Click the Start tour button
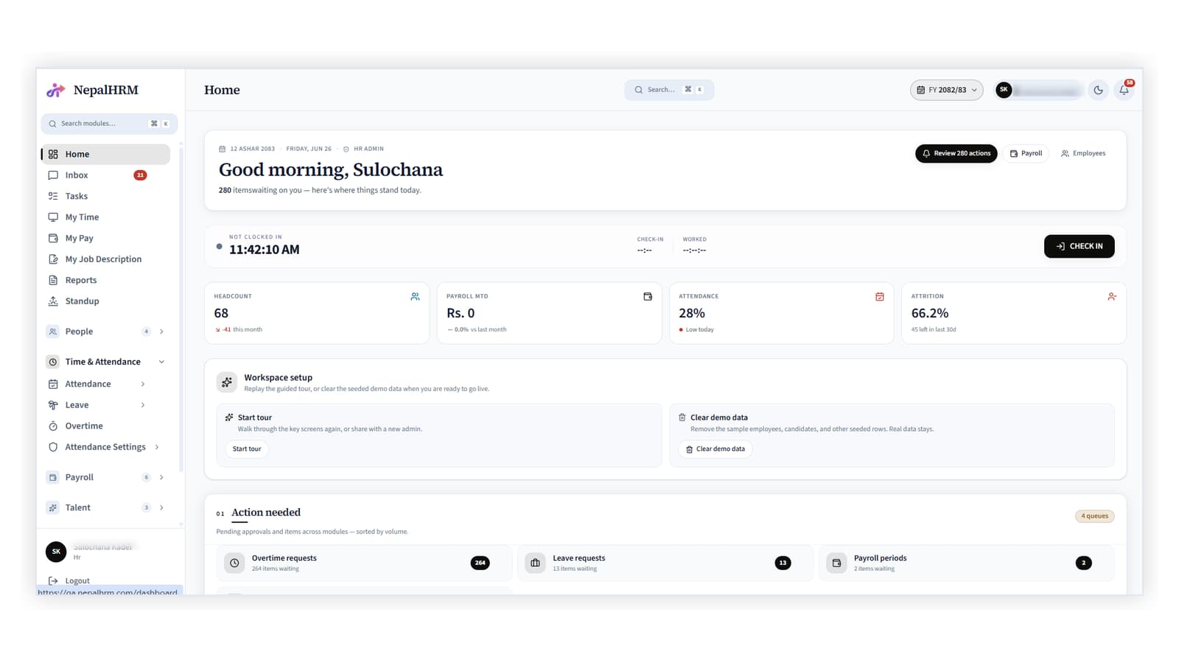This screenshot has width=1179, height=663. click(x=247, y=449)
